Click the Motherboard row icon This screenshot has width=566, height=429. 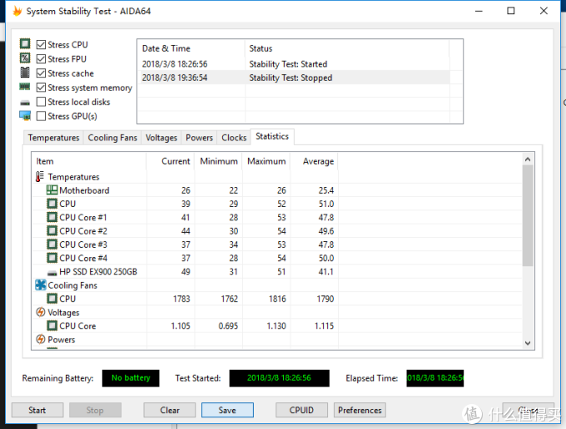tap(52, 190)
